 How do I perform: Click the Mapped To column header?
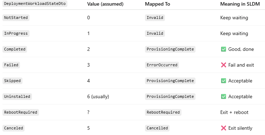(x=158, y=4)
